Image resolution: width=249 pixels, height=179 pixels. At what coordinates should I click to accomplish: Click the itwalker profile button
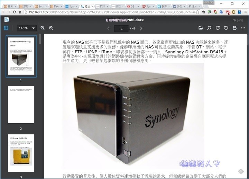(208, 2)
